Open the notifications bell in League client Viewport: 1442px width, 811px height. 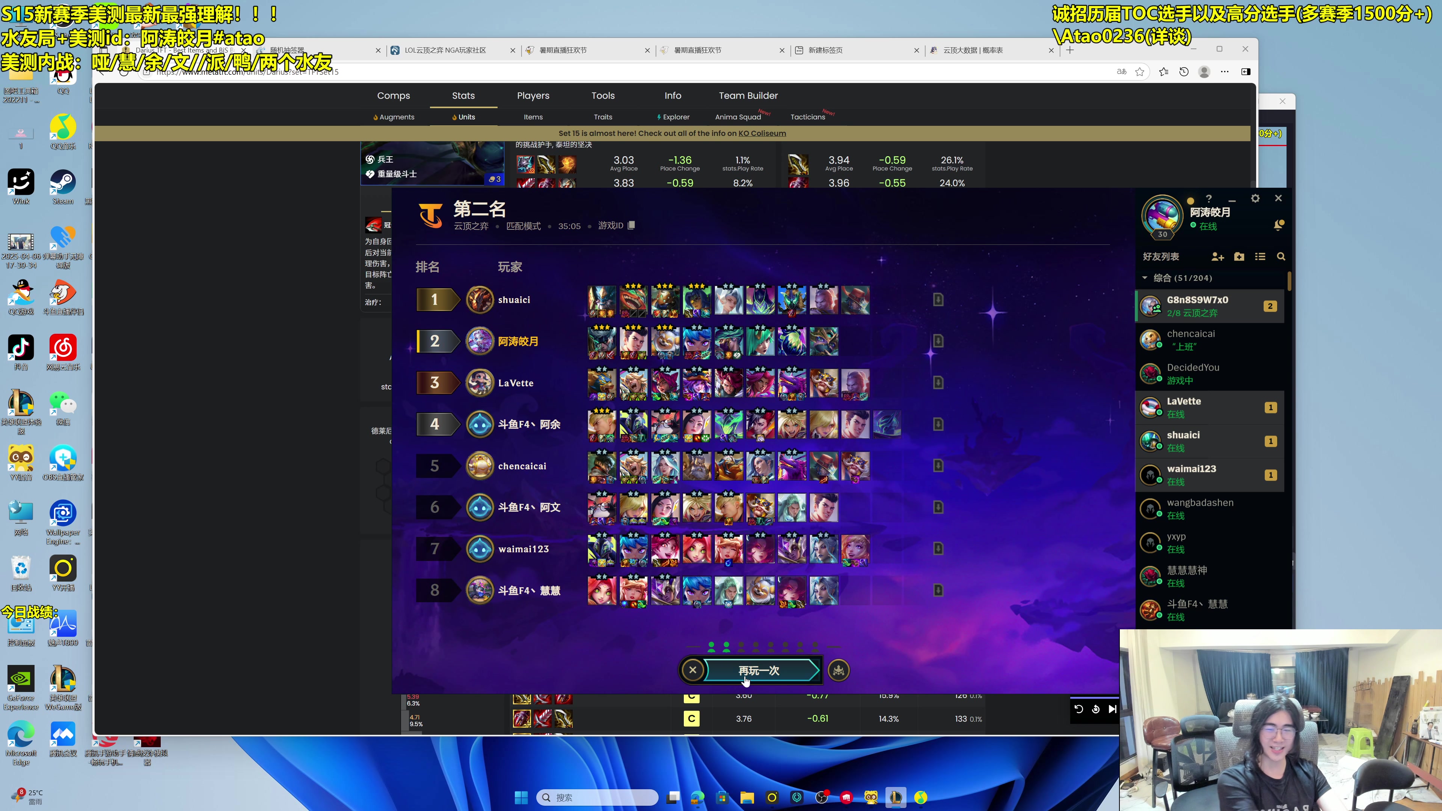[1279, 225]
